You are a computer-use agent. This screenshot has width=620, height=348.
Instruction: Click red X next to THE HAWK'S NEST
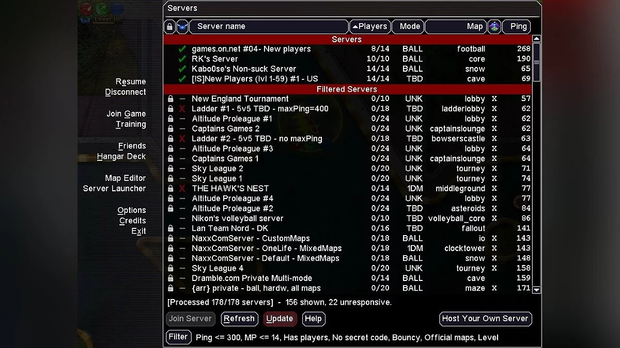point(182,189)
